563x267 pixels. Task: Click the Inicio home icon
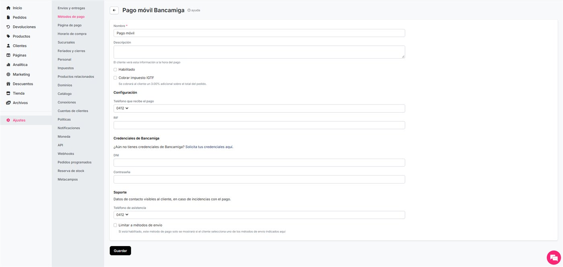pyautogui.click(x=8, y=8)
